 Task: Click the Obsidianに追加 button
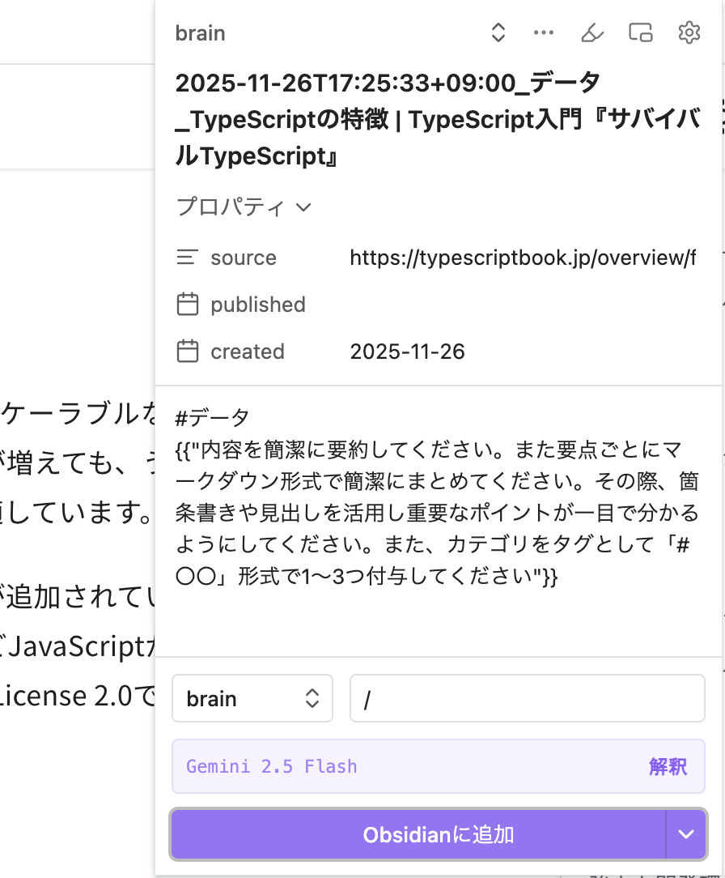click(418, 834)
